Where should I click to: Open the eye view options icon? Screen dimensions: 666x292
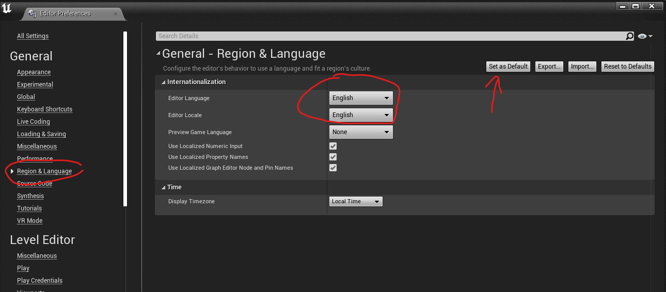[x=645, y=36]
